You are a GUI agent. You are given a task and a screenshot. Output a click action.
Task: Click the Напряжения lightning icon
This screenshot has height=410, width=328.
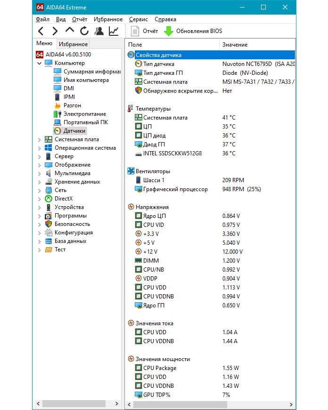click(x=131, y=207)
